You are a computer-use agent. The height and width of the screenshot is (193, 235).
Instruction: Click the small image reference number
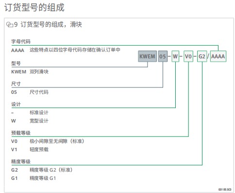pyautogui.click(x=225, y=190)
